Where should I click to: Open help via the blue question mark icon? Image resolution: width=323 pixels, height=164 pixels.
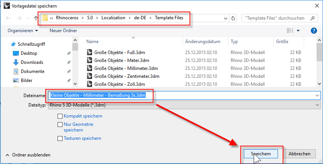coord(314,30)
